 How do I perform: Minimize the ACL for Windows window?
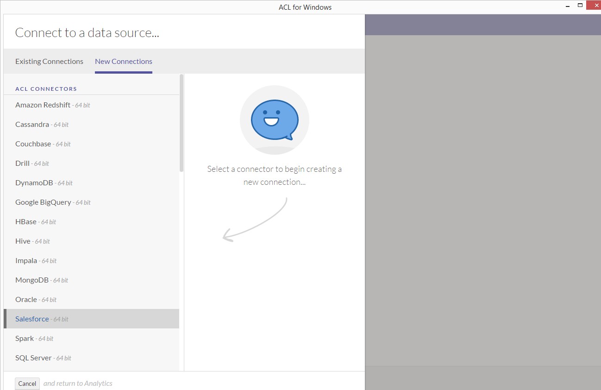(x=568, y=5)
